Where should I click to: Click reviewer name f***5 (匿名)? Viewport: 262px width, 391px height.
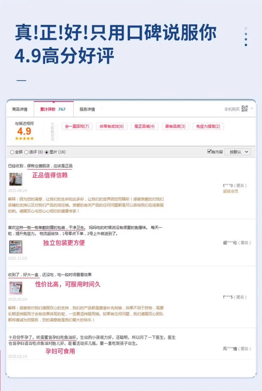[x=234, y=297]
